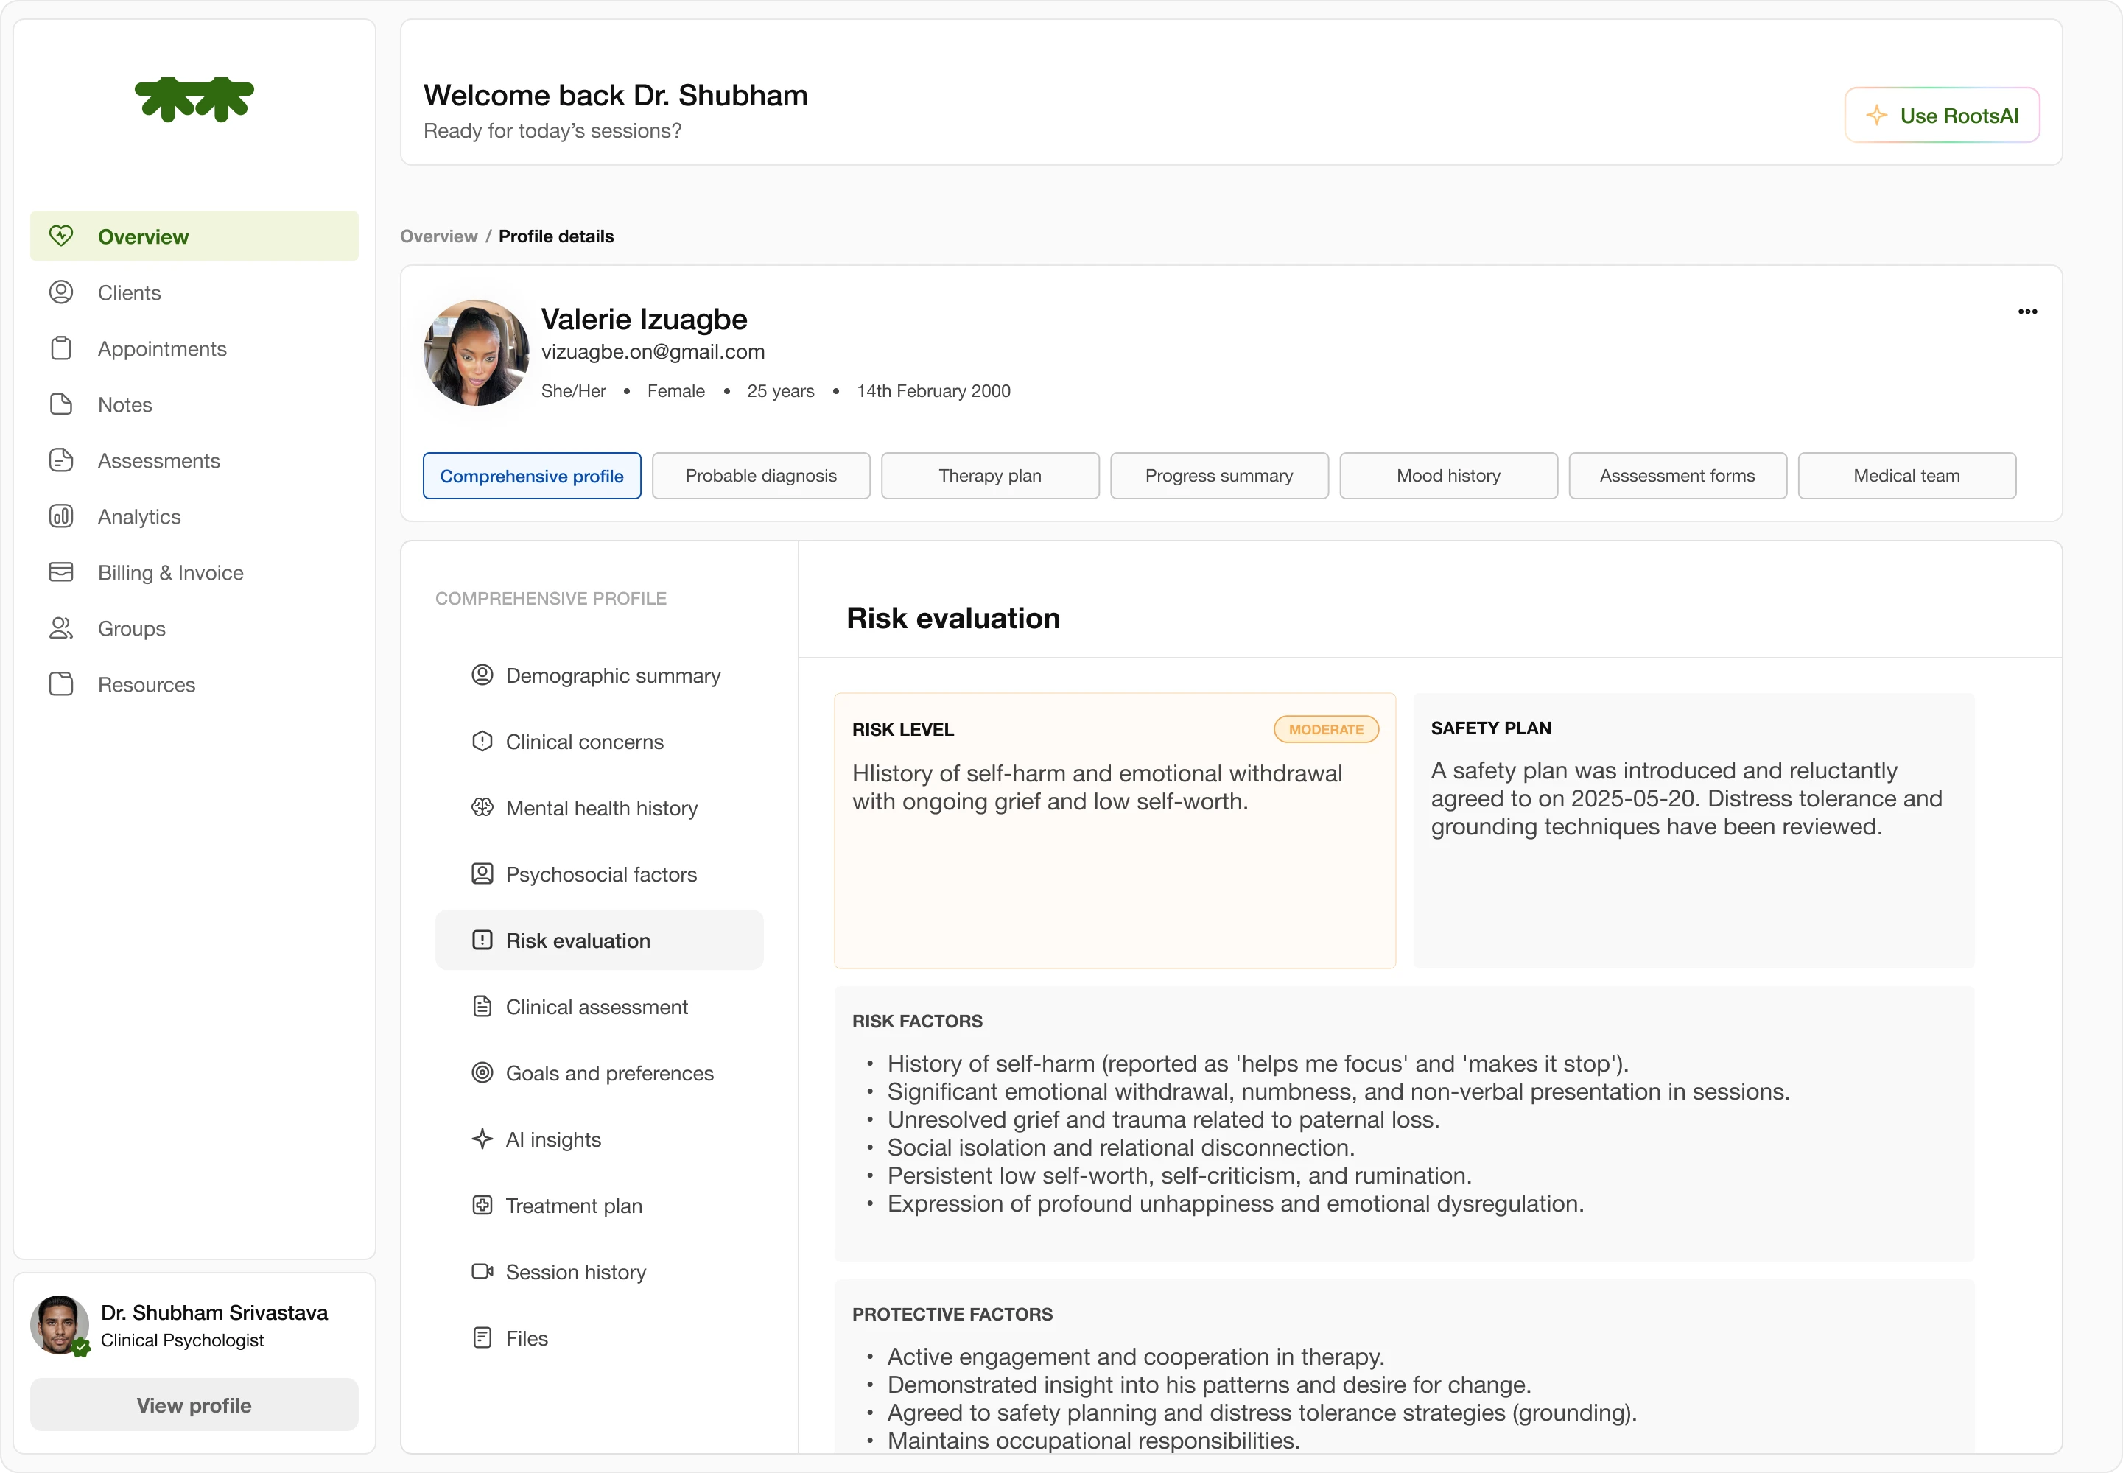Open the three-dot profile options menu
The height and width of the screenshot is (1473, 2123).
click(2027, 312)
